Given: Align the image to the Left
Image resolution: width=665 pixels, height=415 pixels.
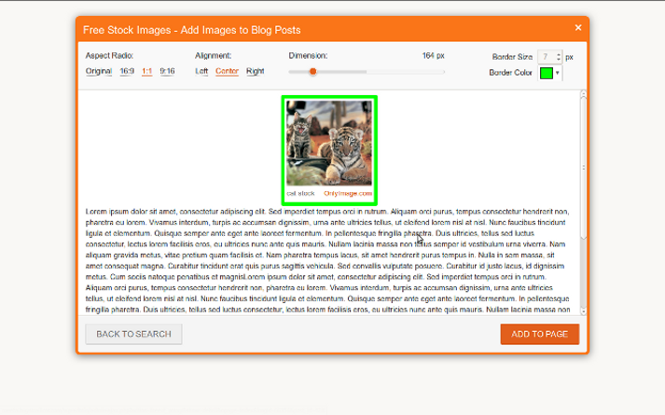Looking at the screenshot, I should coord(201,71).
